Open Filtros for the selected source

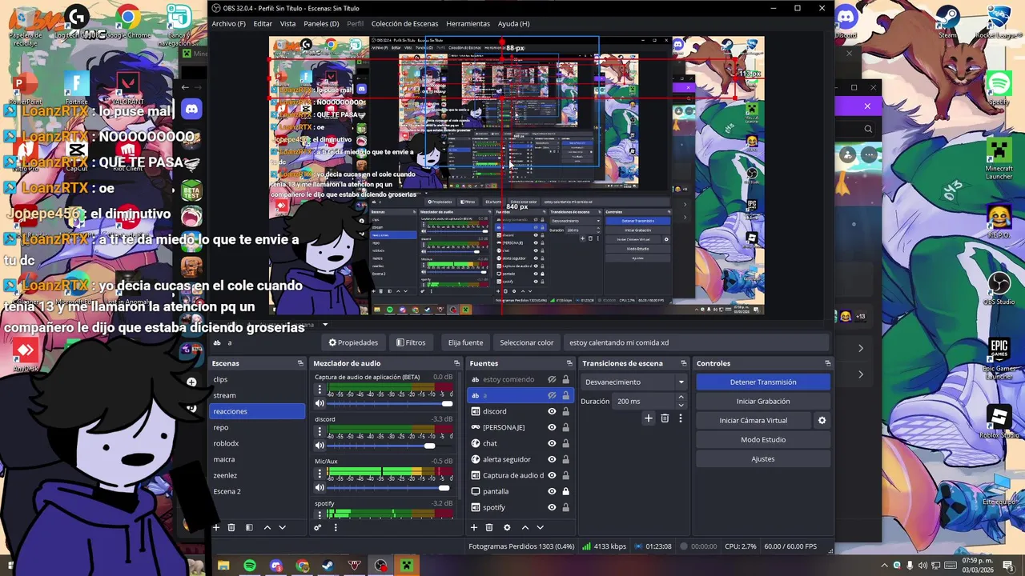411,342
